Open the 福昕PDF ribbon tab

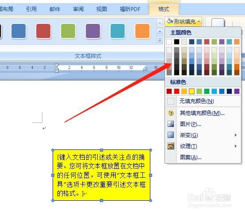click(130, 9)
